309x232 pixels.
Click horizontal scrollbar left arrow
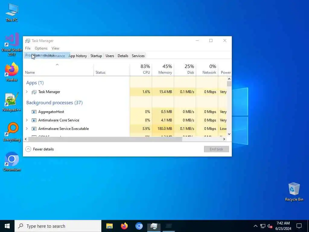tap(26, 139)
